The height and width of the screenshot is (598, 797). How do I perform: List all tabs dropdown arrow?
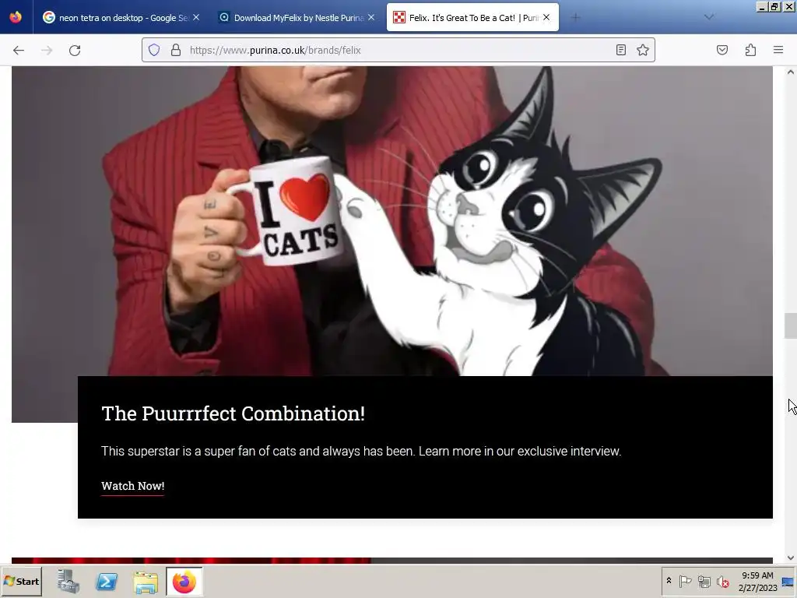coord(709,17)
